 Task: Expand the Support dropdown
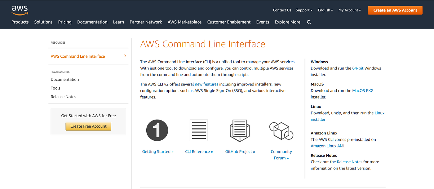[304, 10]
